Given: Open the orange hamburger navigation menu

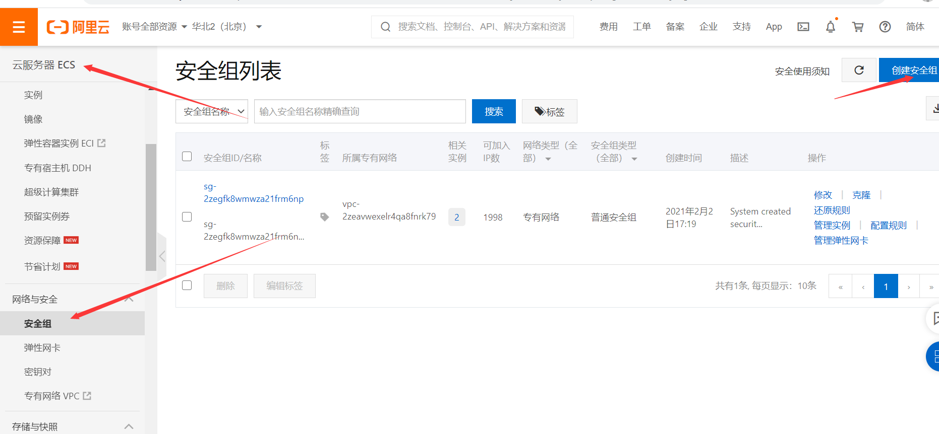Looking at the screenshot, I should click(19, 27).
